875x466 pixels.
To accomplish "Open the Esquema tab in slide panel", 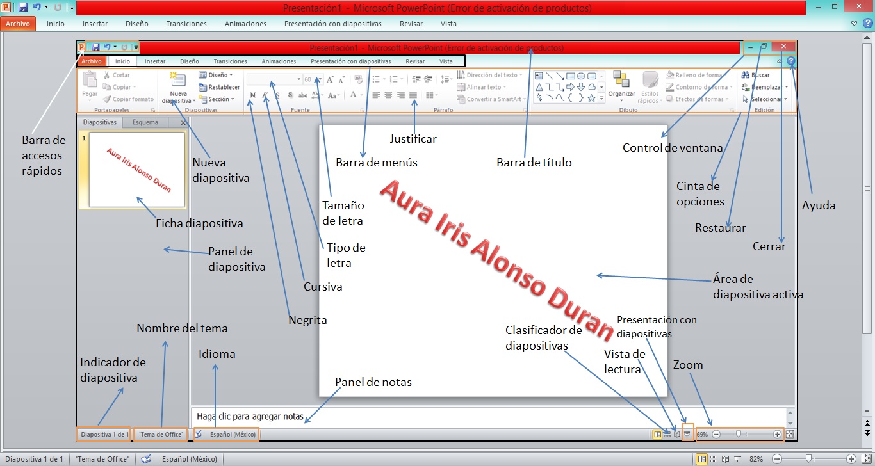I will coord(145,122).
